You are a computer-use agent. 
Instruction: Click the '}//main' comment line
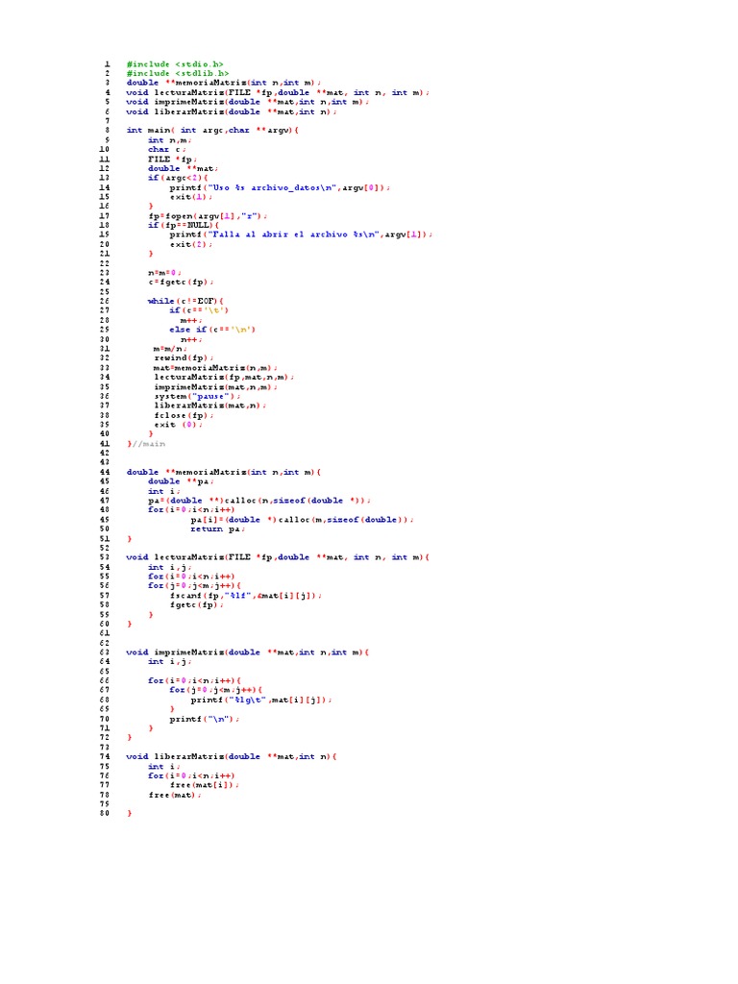tap(146, 444)
